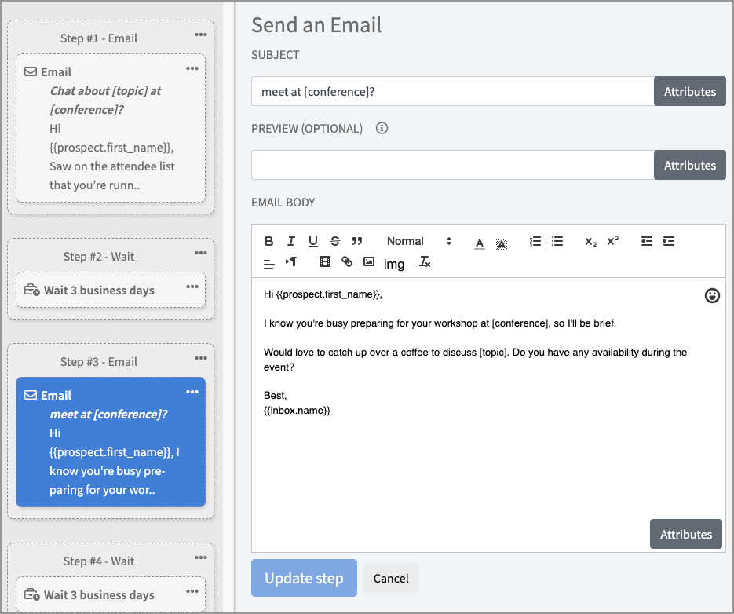Open options menu for Step #1 - Email
The width and height of the screenshot is (734, 614).
202,35
